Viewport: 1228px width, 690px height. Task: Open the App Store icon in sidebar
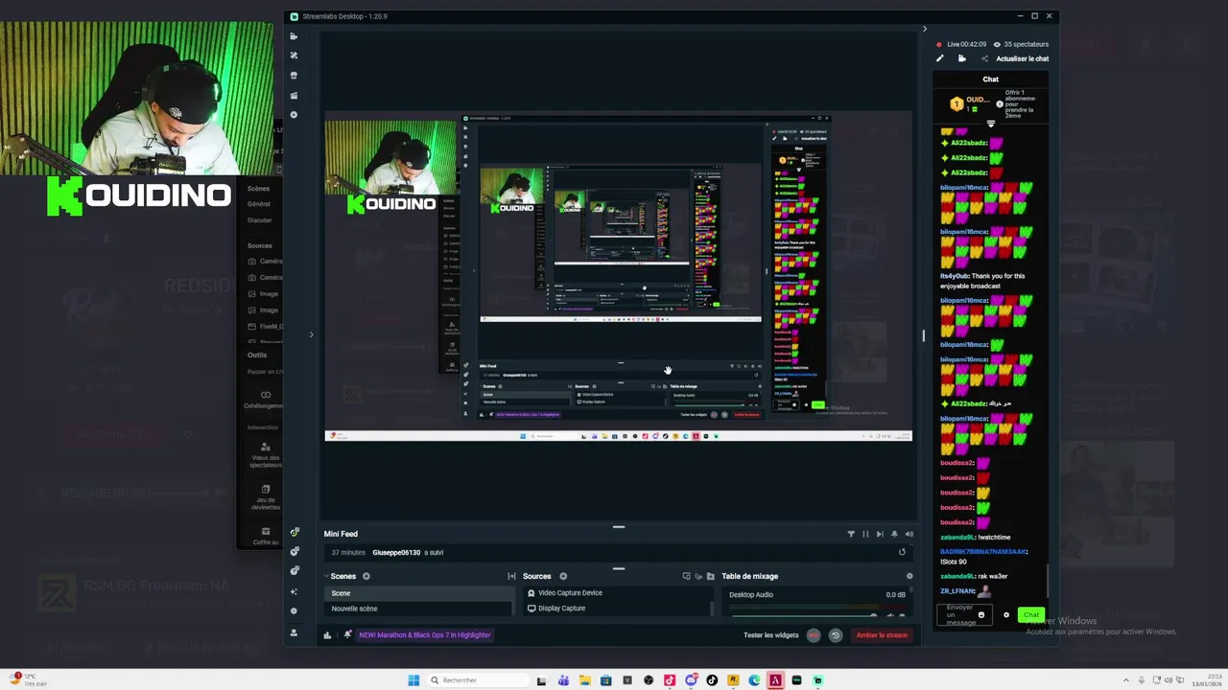(294, 76)
